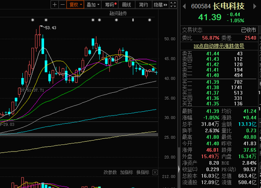Select 买二 price 41.38
This screenshot has width=261, height=188.
coord(213,88)
